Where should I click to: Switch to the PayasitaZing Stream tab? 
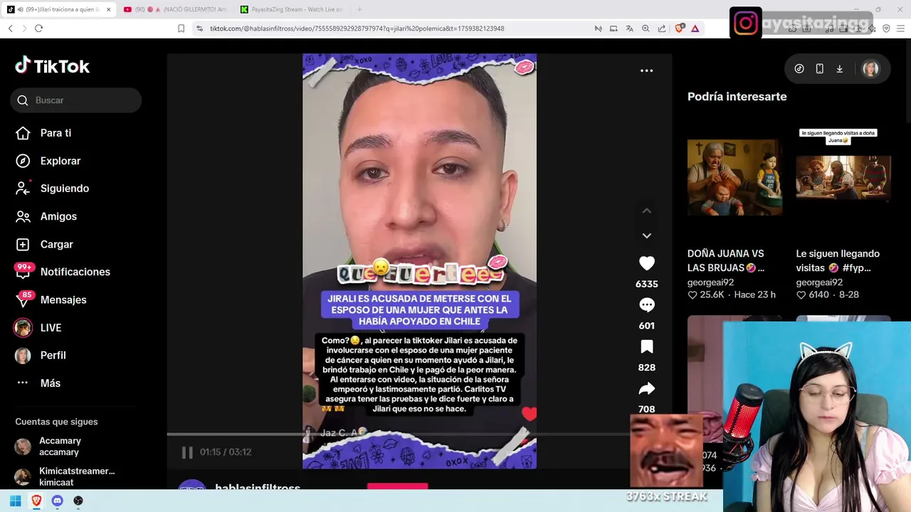pos(292,9)
